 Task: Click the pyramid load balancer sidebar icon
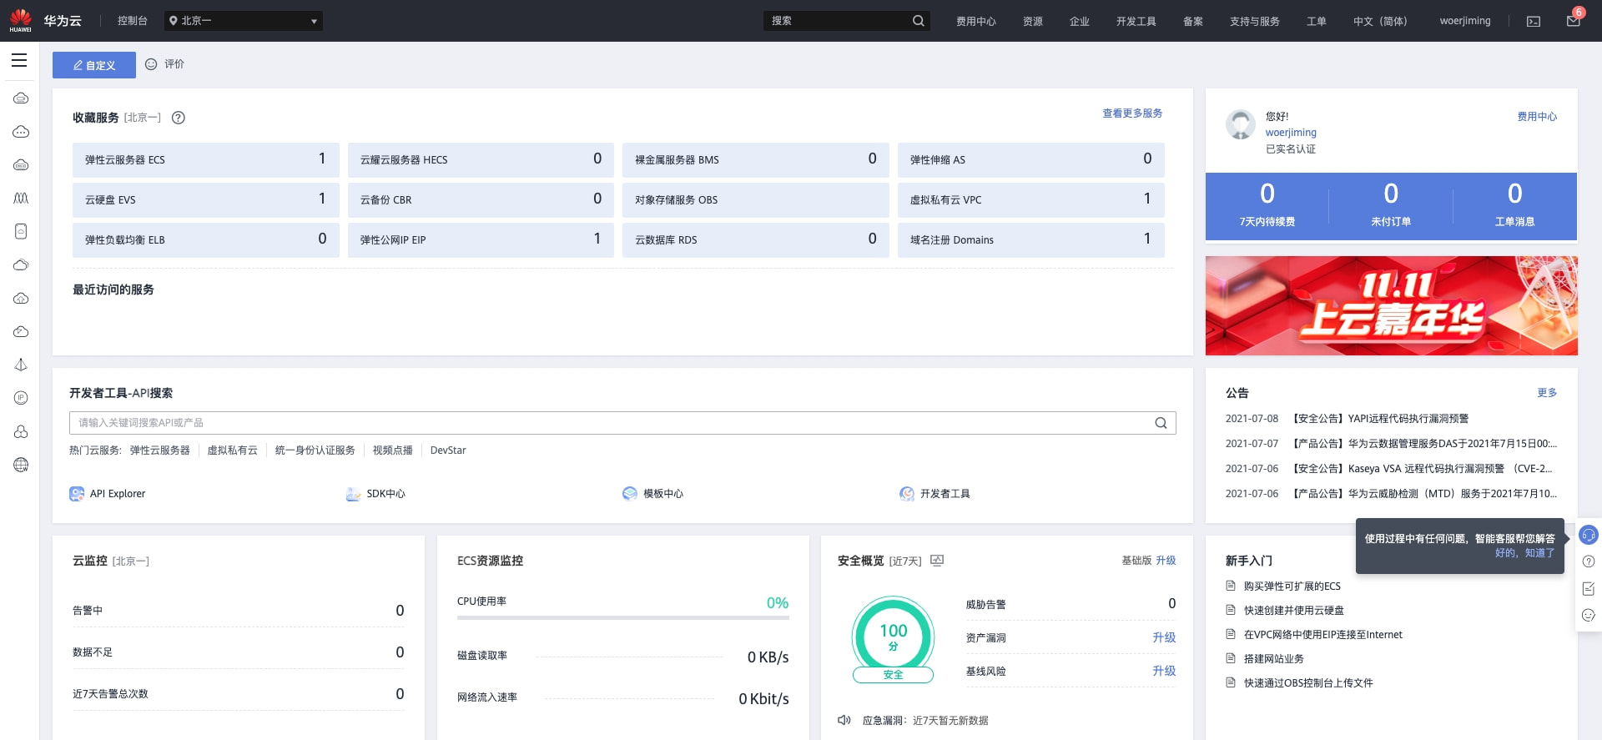tap(21, 365)
